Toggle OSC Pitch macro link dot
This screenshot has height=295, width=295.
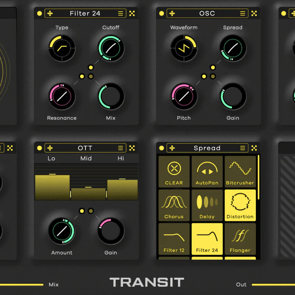204,76
